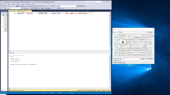Open the Tools menu
The height and width of the screenshot is (95, 170).
click(23, 4)
